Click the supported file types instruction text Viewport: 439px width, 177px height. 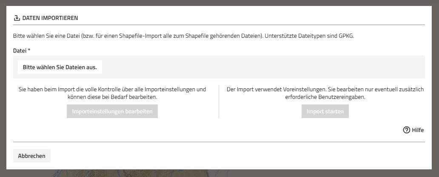coord(183,36)
